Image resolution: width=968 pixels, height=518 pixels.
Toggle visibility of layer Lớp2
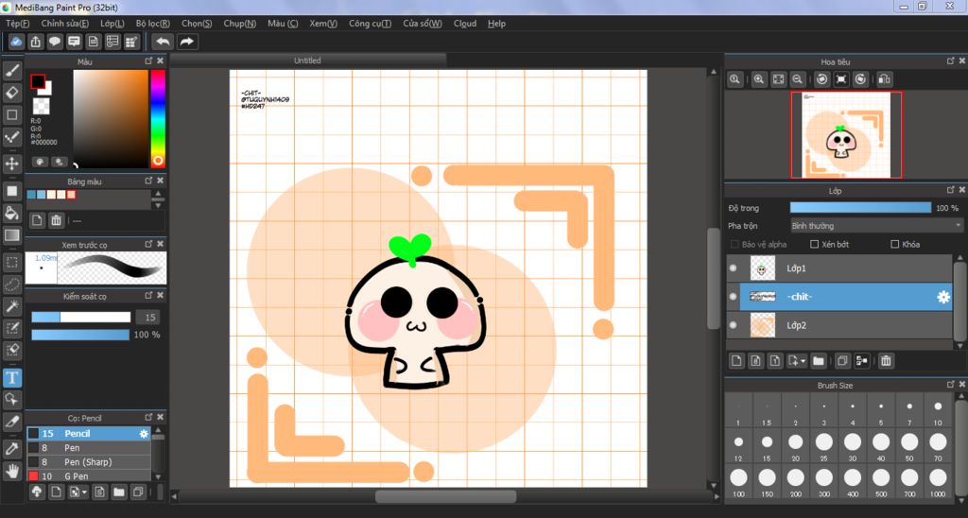pos(733,325)
